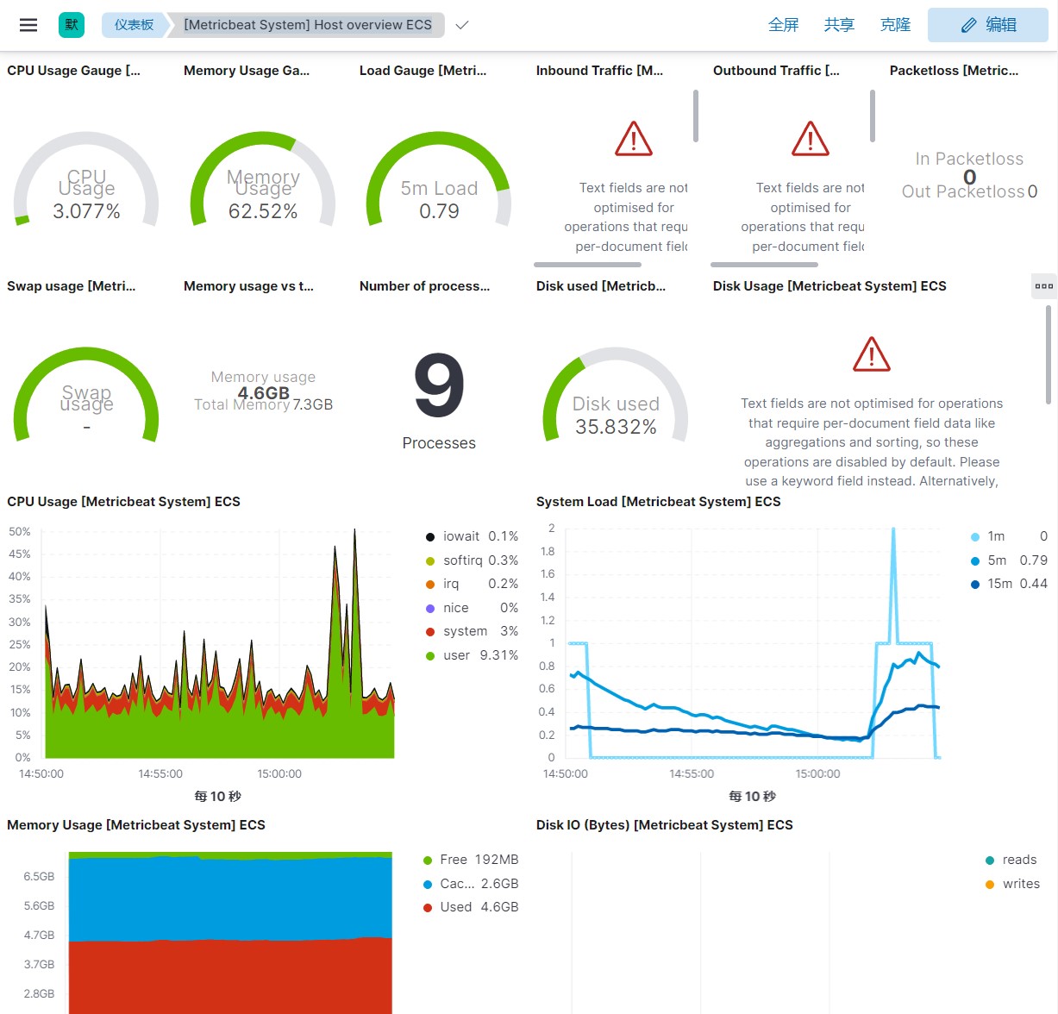
Task: Toggle 15m series in System Load legend
Action: click(1009, 584)
